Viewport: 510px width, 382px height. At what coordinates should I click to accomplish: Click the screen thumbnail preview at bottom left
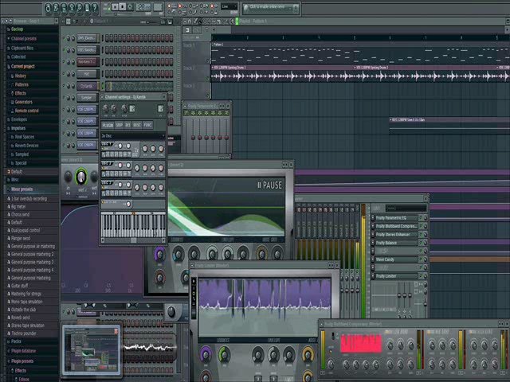91,349
